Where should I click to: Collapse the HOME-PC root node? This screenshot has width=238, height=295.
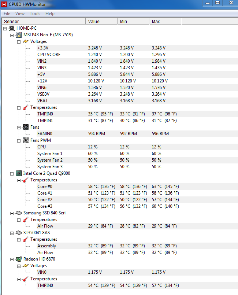[5, 29]
